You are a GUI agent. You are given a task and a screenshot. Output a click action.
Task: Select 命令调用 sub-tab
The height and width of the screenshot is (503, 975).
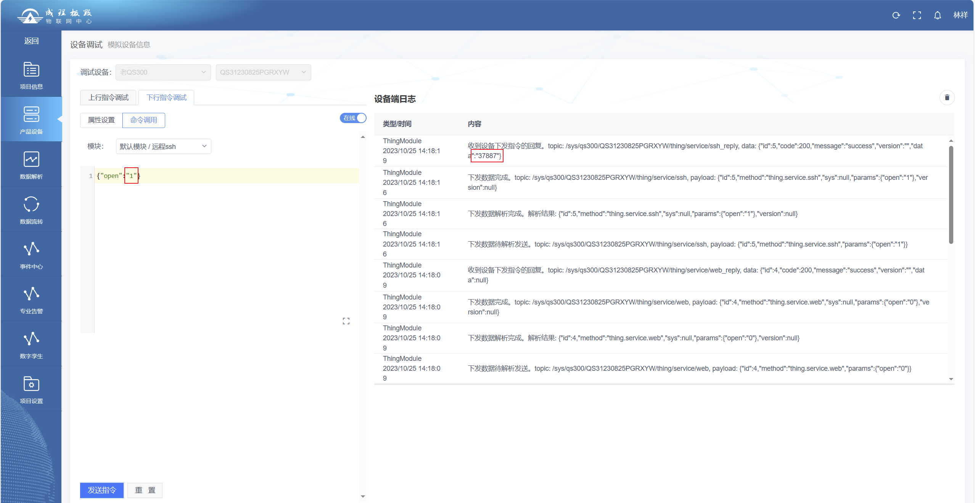pos(143,120)
